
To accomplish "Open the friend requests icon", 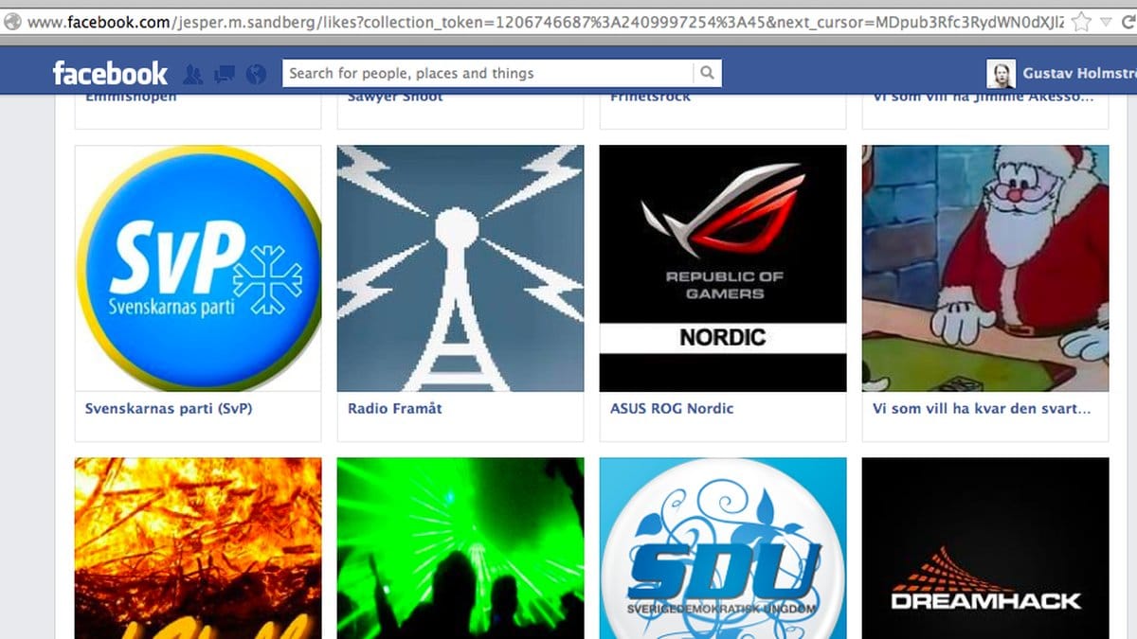I will point(193,73).
